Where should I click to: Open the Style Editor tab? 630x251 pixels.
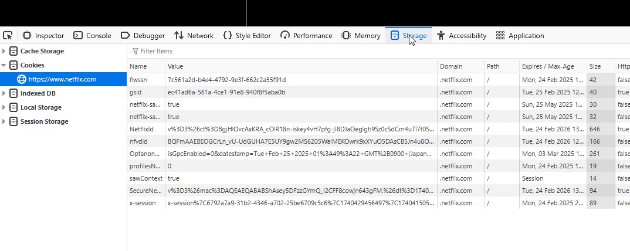pyautogui.click(x=247, y=36)
